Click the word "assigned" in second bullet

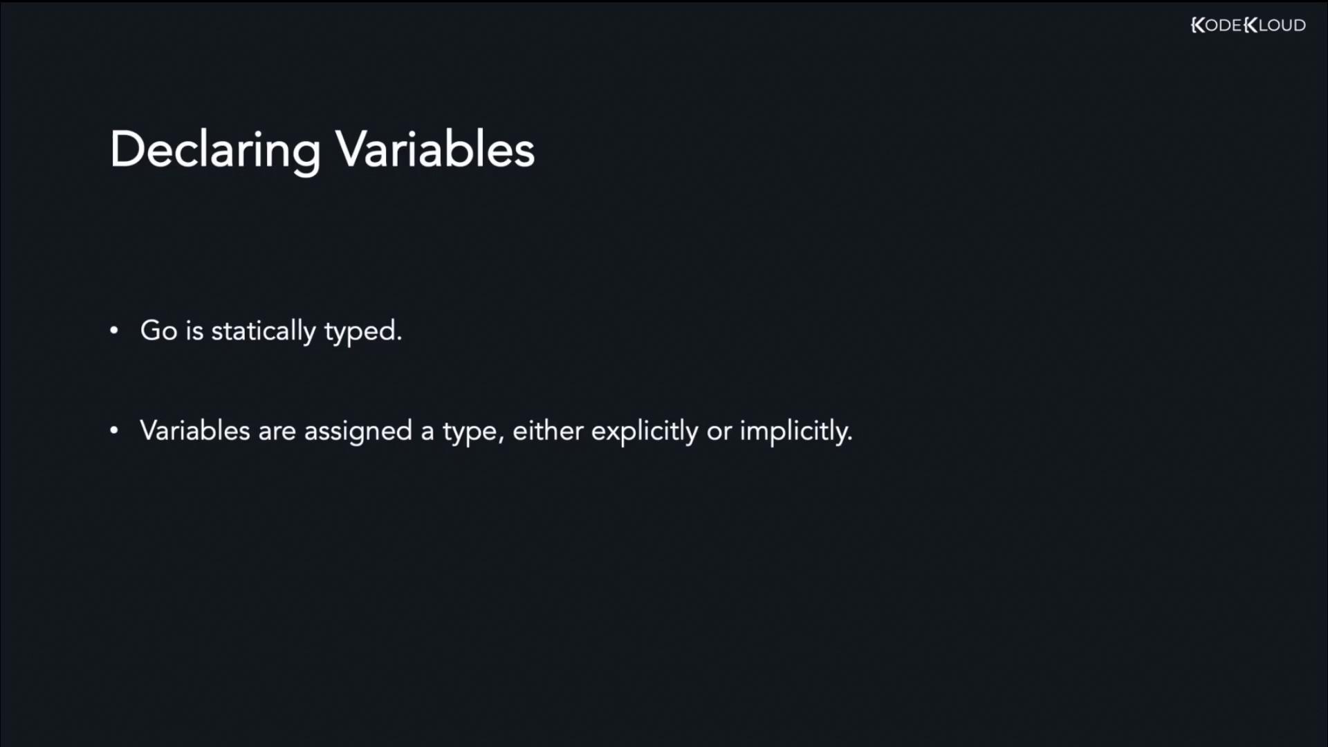[x=358, y=431]
